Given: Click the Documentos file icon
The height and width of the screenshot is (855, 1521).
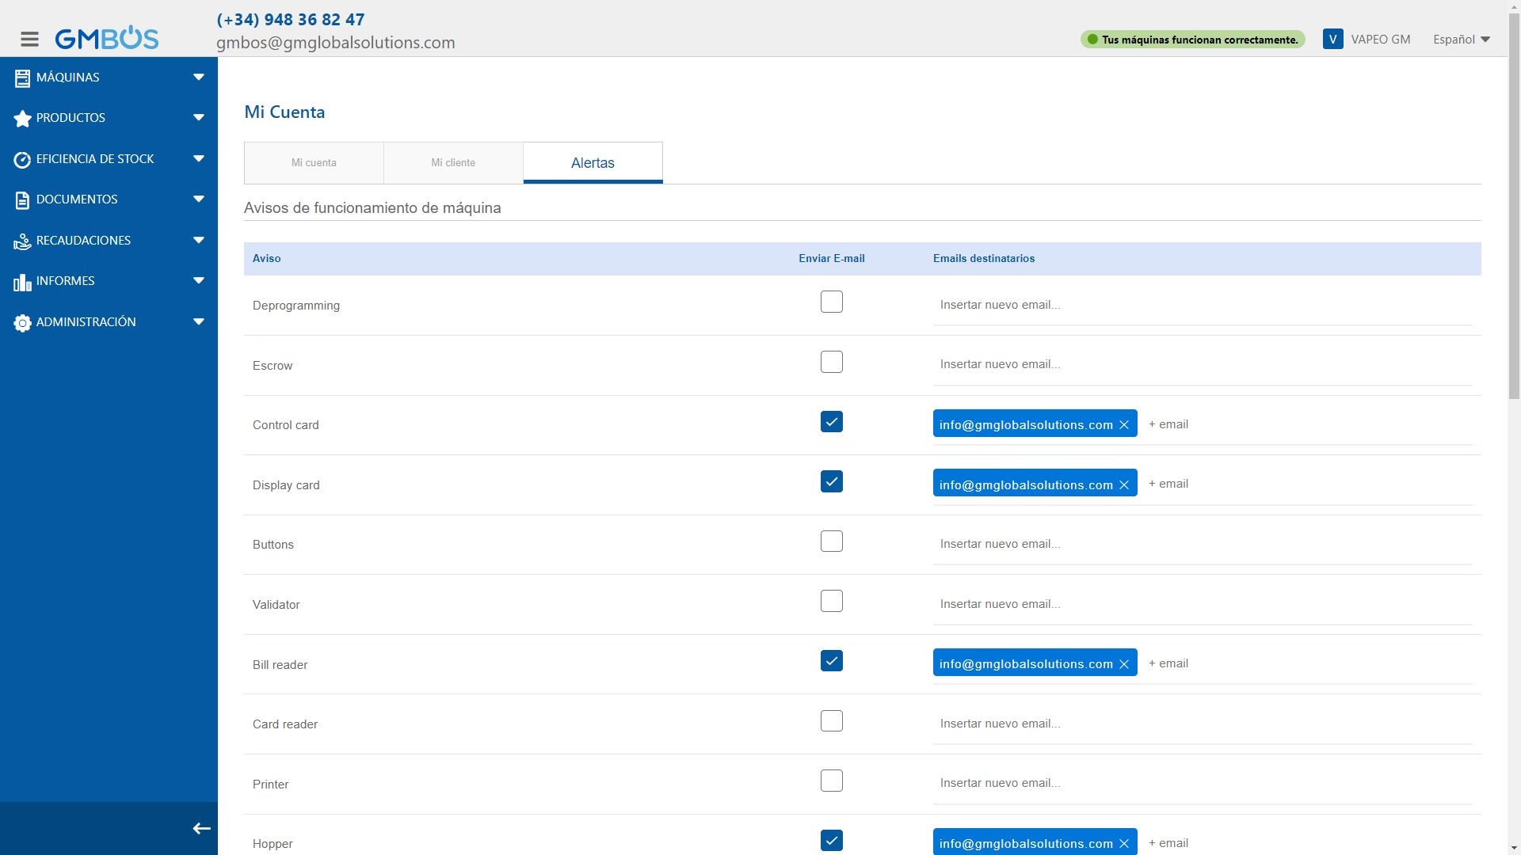Looking at the screenshot, I should click(x=22, y=199).
